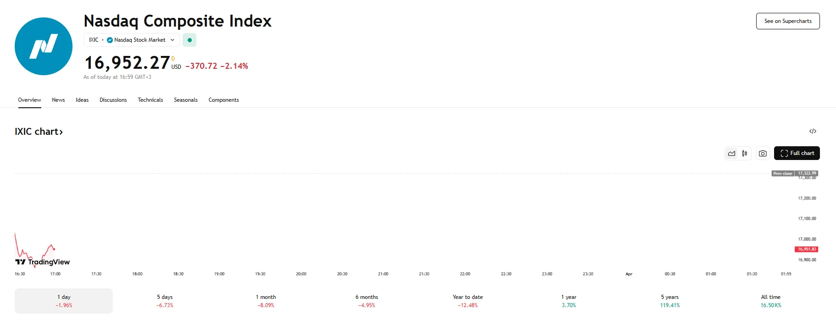The height and width of the screenshot is (320, 836).
Task: Keep the 1 day range selected
Action: [63, 300]
